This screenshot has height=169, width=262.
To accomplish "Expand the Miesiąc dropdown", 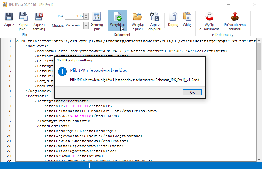I will click(x=86, y=26).
